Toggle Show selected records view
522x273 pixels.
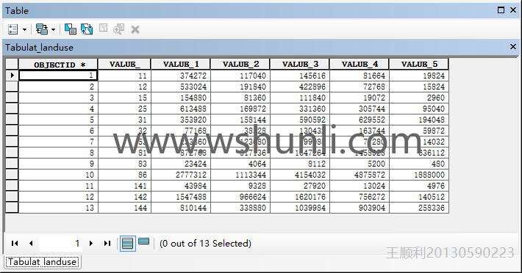144,242
